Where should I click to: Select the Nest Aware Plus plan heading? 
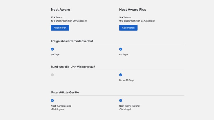pyautogui.click(x=133, y=10)
